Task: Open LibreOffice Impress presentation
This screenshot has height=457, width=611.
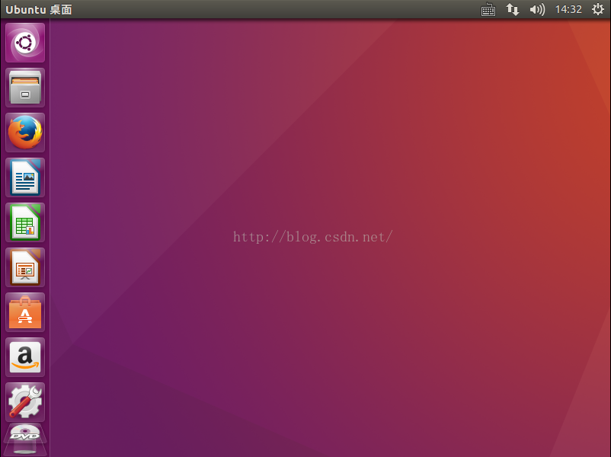Action: point(25,267)
